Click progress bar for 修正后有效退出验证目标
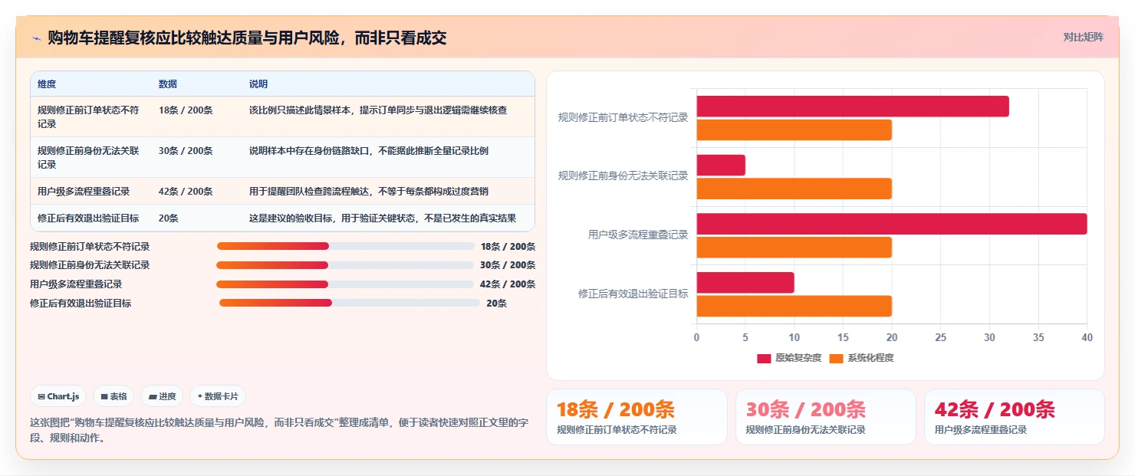The image size is (1135, 476). [x=350, y=303]
